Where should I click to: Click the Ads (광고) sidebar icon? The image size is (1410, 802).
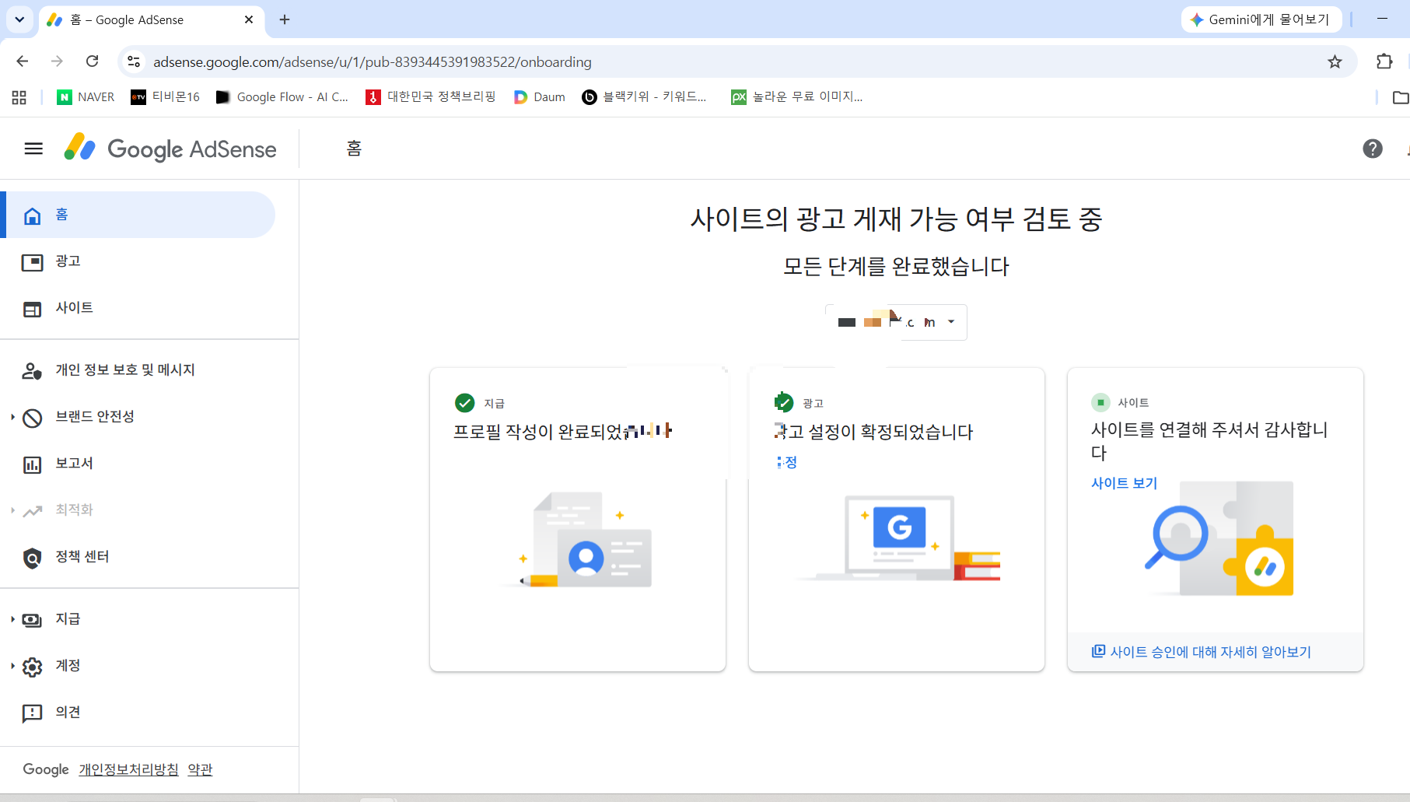pos(32,262)
